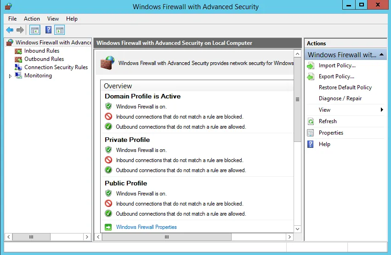
Task: Click the Help question mark icon in Actions
Action: 311,144
